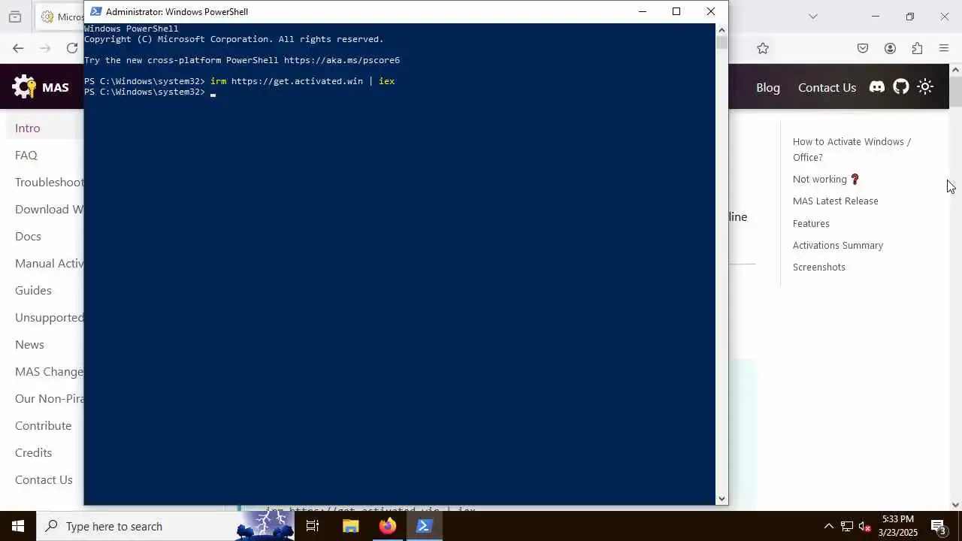
Task: Open Firefox account icon
Action: [x=890, y=48]
